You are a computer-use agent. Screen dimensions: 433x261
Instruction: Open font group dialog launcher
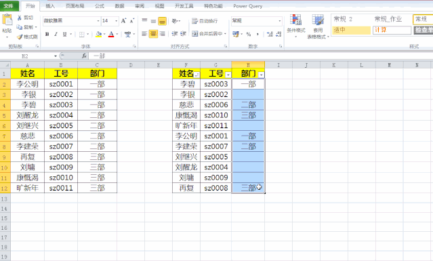(x=134, y=46)
